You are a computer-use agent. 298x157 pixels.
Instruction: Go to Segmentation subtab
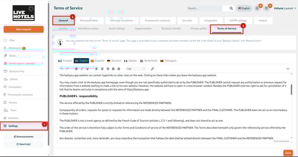click(x=143, y=29)
